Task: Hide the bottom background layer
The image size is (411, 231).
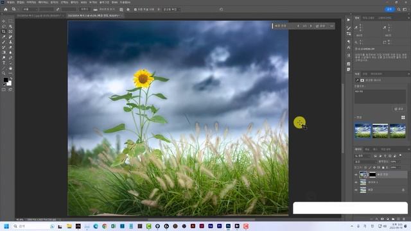Action: 356,190
